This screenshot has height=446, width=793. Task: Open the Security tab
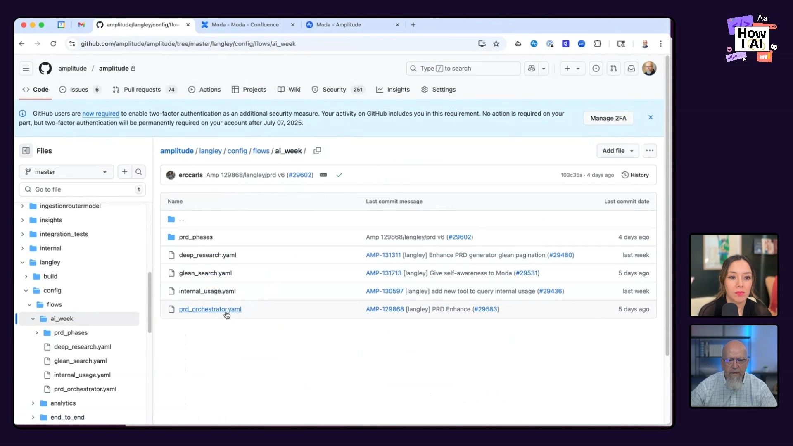[x=338, y=90]
